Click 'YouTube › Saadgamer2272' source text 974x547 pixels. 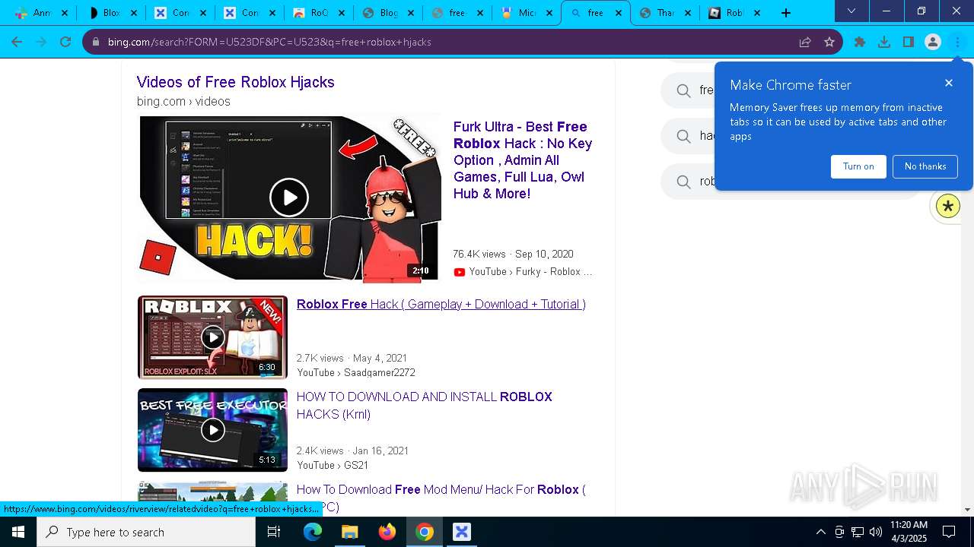point(356,372)
